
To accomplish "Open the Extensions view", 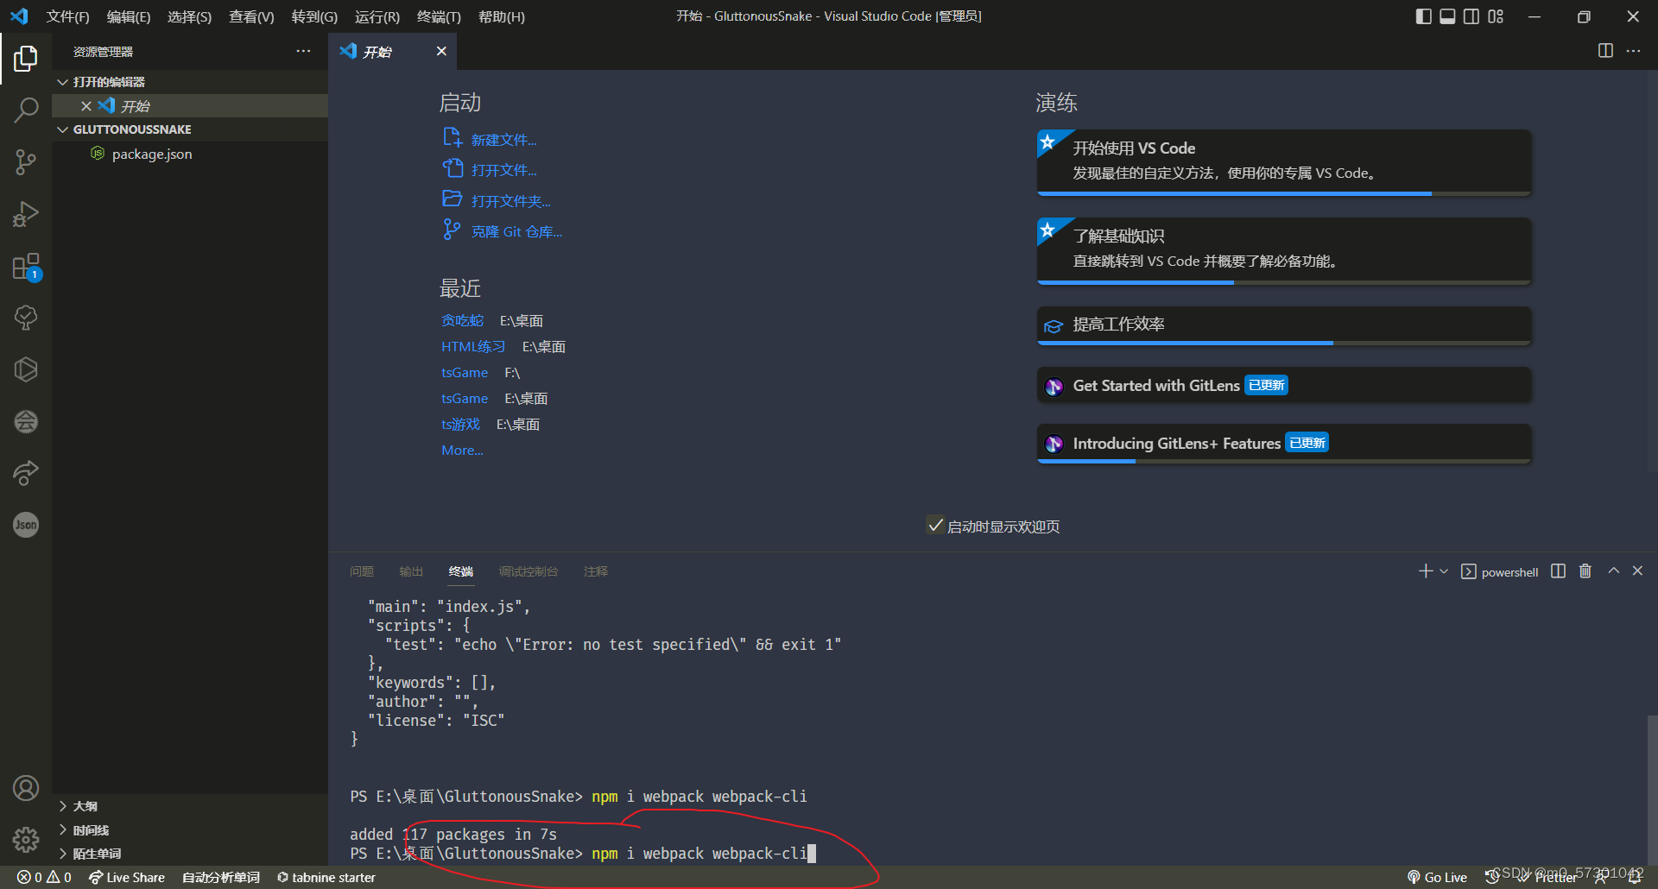I will (26, 266).
